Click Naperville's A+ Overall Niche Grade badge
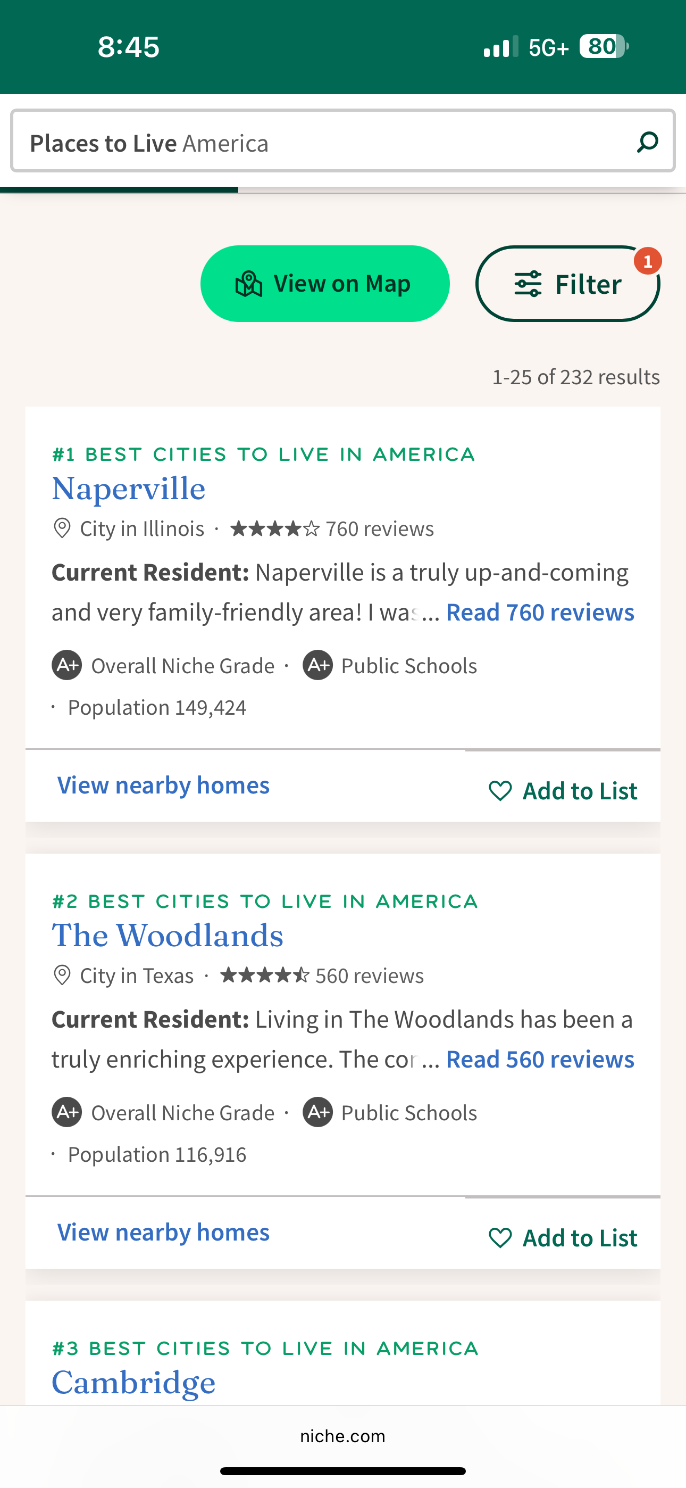Screen dimensions: 686x1488 point(67,665)
